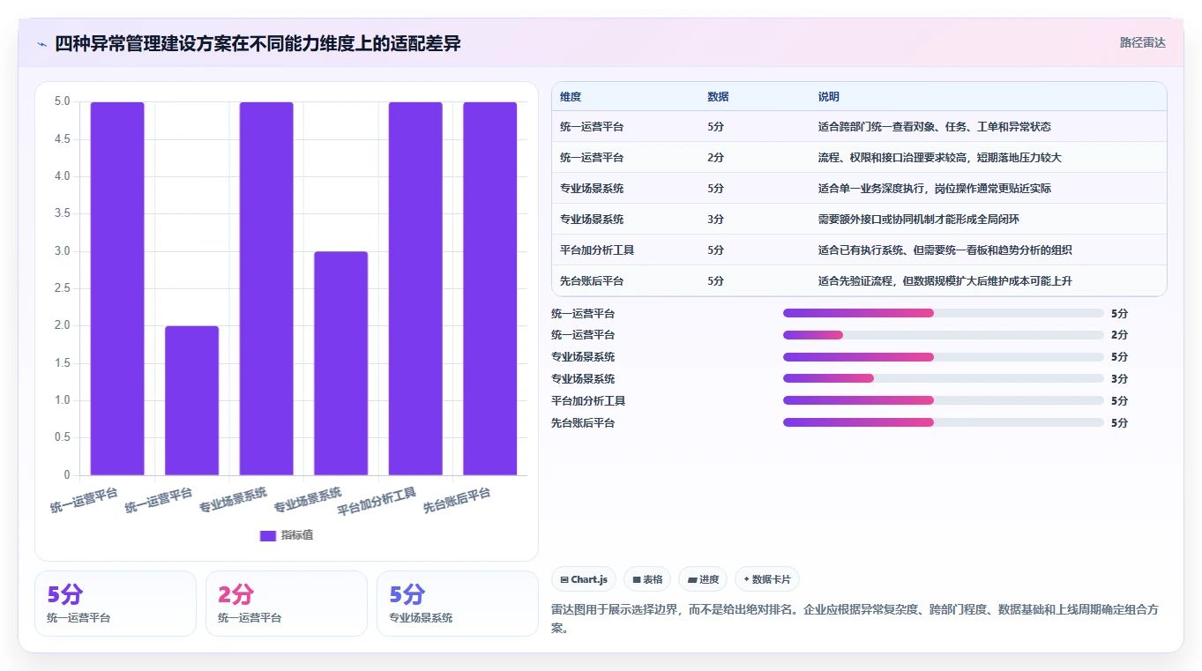Click the 先台账后平台 label in the progress list
The image size is (1202, 671).
[583, 423]
